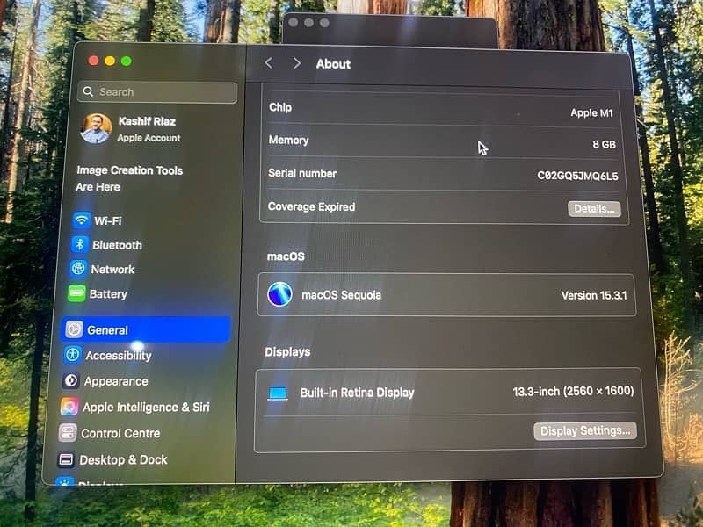Image resolution: width=703 pixels, height=527 pixels.
Task: Click the search magnifier icon
Action: pos(89,91)
